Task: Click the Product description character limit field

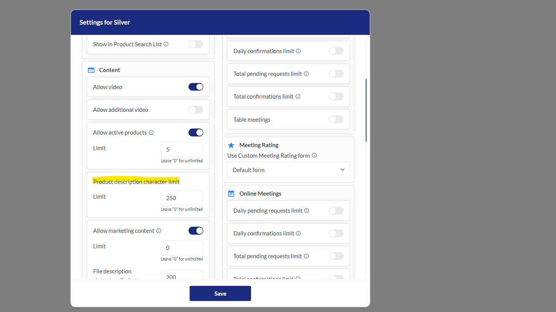Action: point(182,198)
